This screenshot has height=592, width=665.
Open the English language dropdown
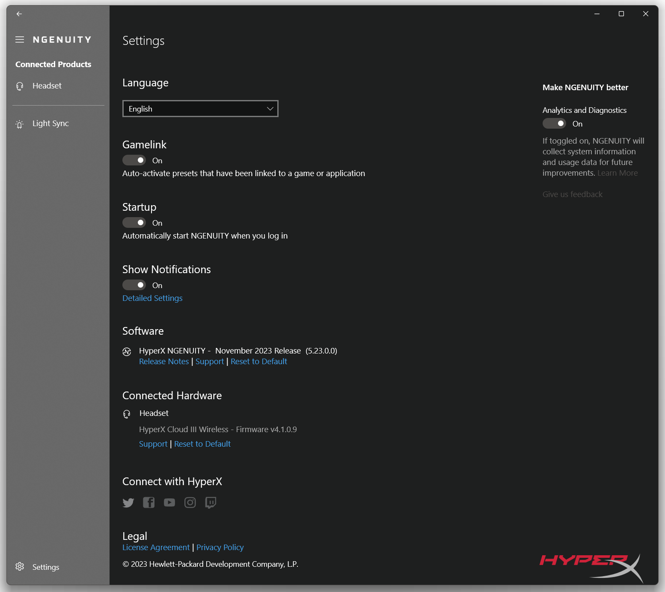pos(200,109)
